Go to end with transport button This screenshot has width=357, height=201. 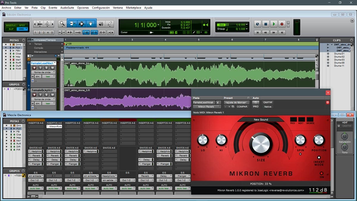(x=282, y=32)
